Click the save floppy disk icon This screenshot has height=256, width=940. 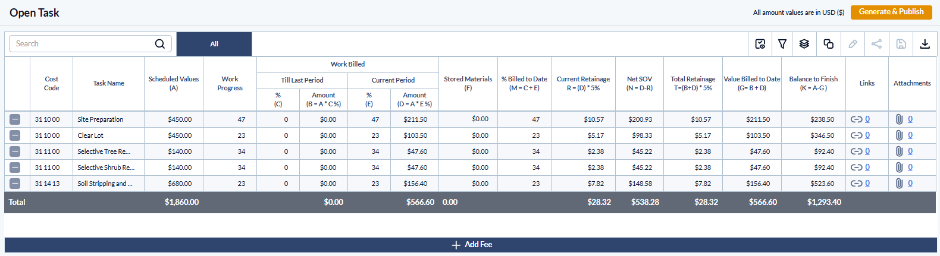[901, 44]
